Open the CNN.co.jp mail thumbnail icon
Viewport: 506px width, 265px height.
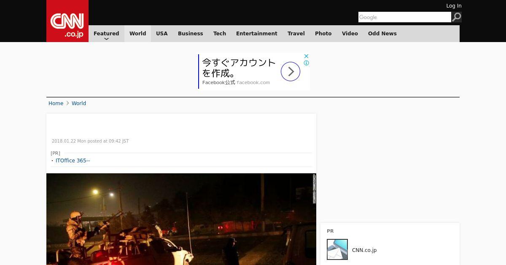[x=337, y=249]
